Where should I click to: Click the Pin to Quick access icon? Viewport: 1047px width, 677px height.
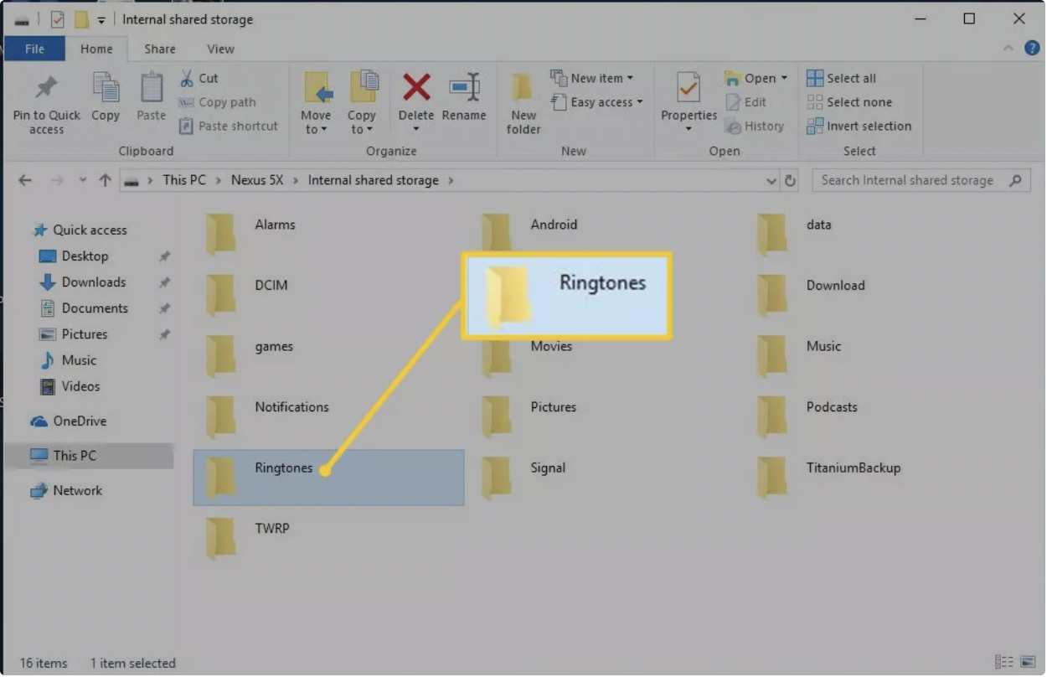pyautogui.click(x=46, y=88)
